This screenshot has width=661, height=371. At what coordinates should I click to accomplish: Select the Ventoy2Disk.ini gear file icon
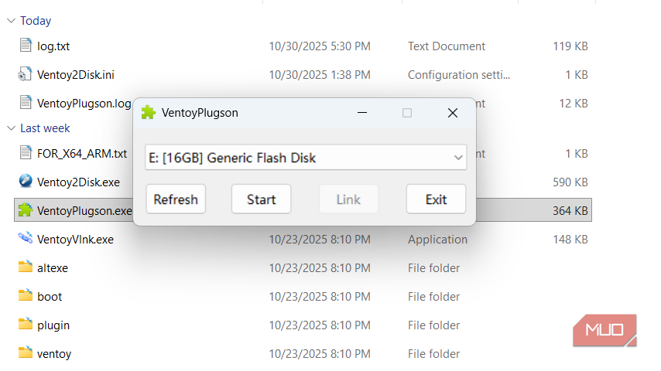25,74
